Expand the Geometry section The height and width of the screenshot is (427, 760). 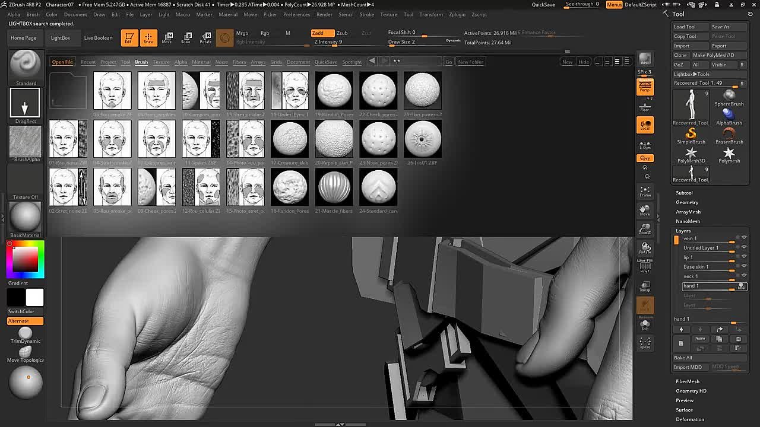687,202
